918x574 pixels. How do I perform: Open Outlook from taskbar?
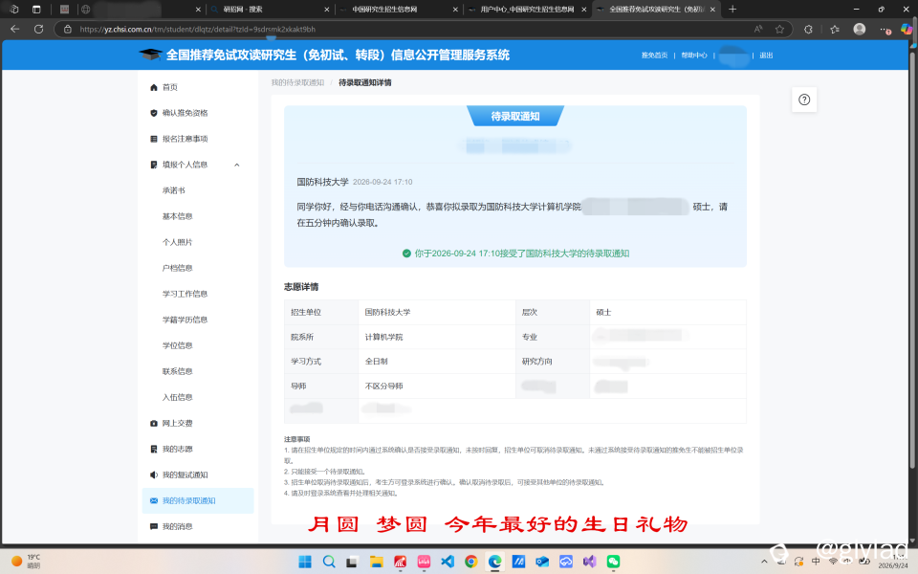pos(542,562)
